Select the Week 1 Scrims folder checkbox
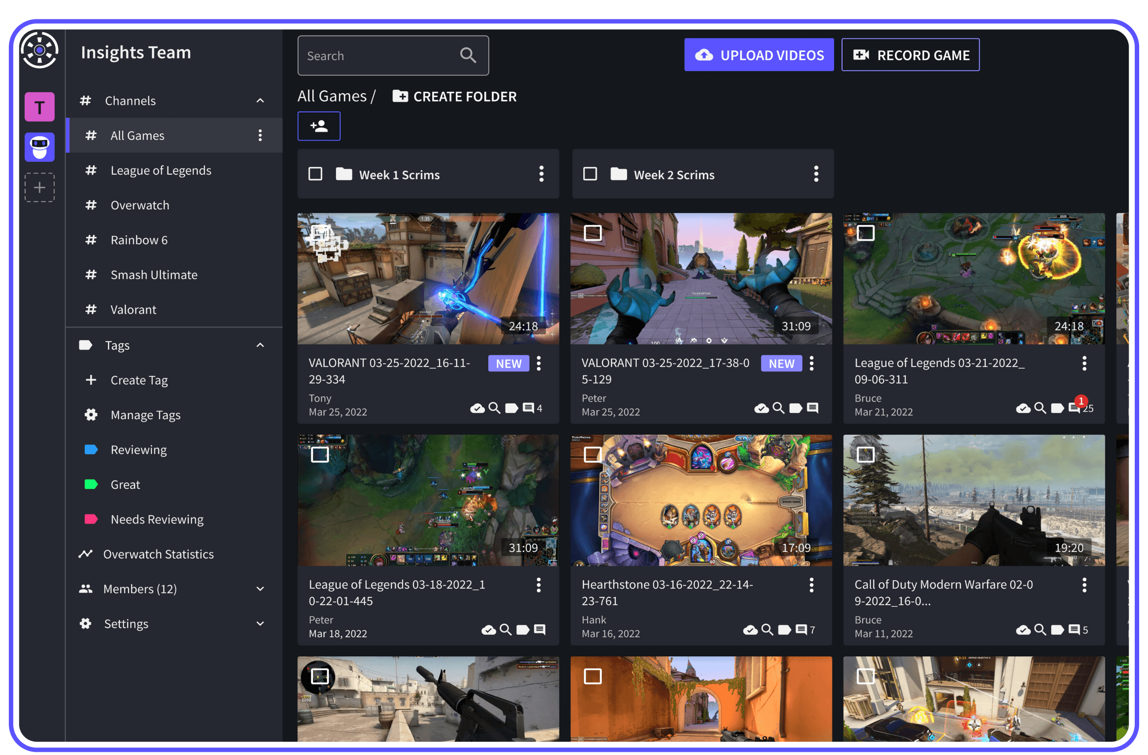1148x755 pixels. point(315,174)
